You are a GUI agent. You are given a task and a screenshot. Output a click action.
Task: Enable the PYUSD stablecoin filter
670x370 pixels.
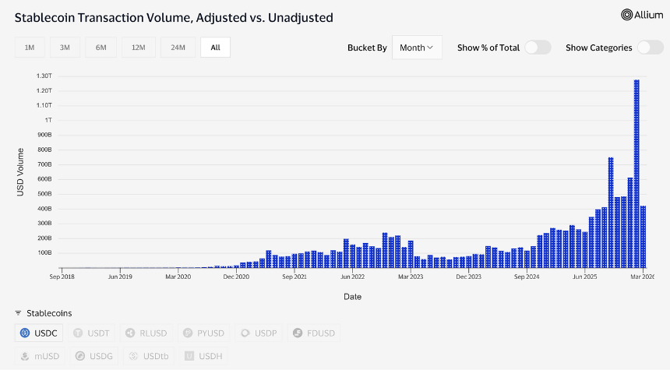coord(203,333)
